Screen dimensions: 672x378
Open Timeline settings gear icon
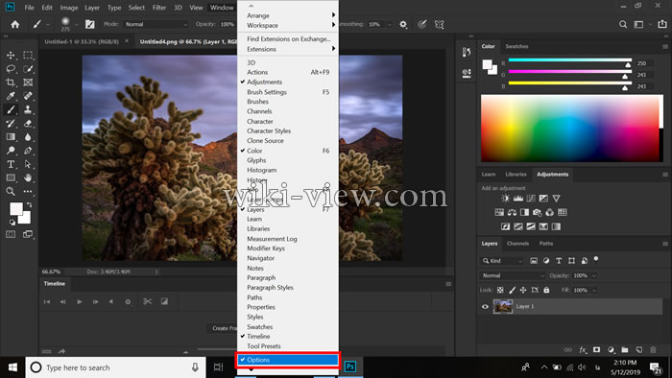pos(128,302)
